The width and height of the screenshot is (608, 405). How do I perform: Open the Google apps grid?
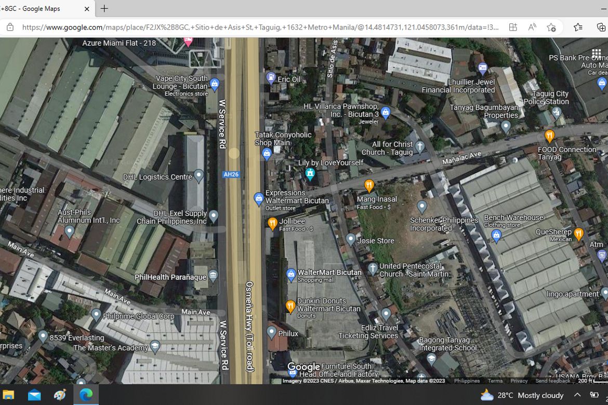click(x=596, y=52)
